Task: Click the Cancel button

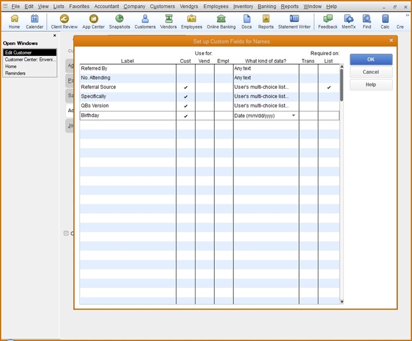Action: point(371,72)
